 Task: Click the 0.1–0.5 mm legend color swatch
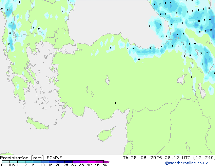point(6,162)
